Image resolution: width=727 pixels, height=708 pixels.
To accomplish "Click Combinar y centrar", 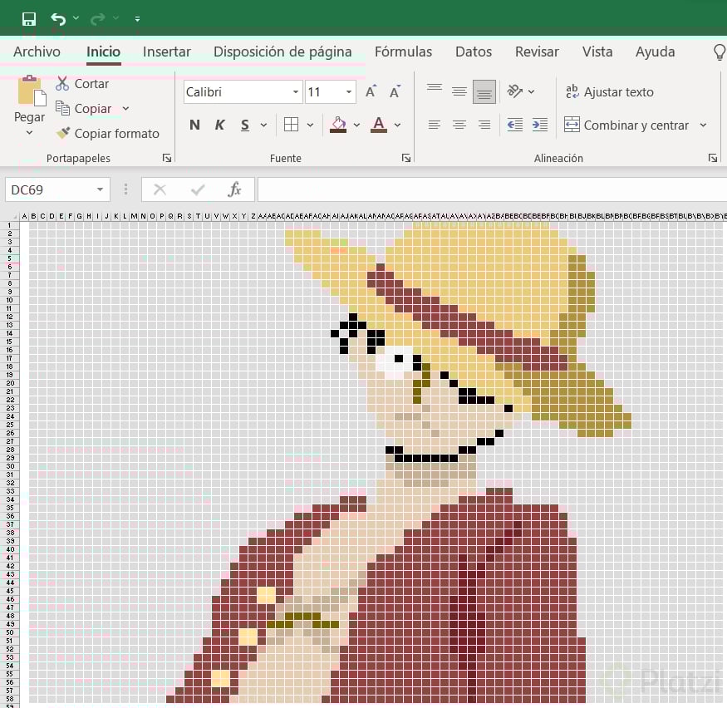I will [626, 125].
